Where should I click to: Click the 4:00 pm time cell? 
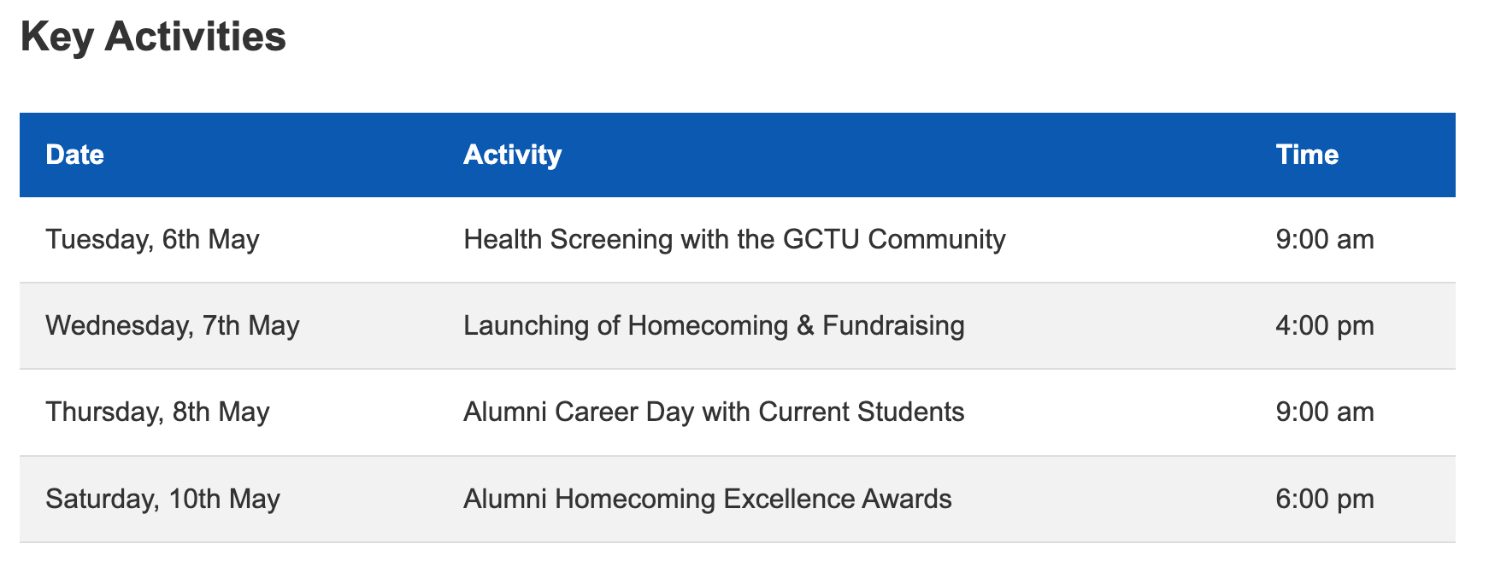click(x=1325, y=325)
